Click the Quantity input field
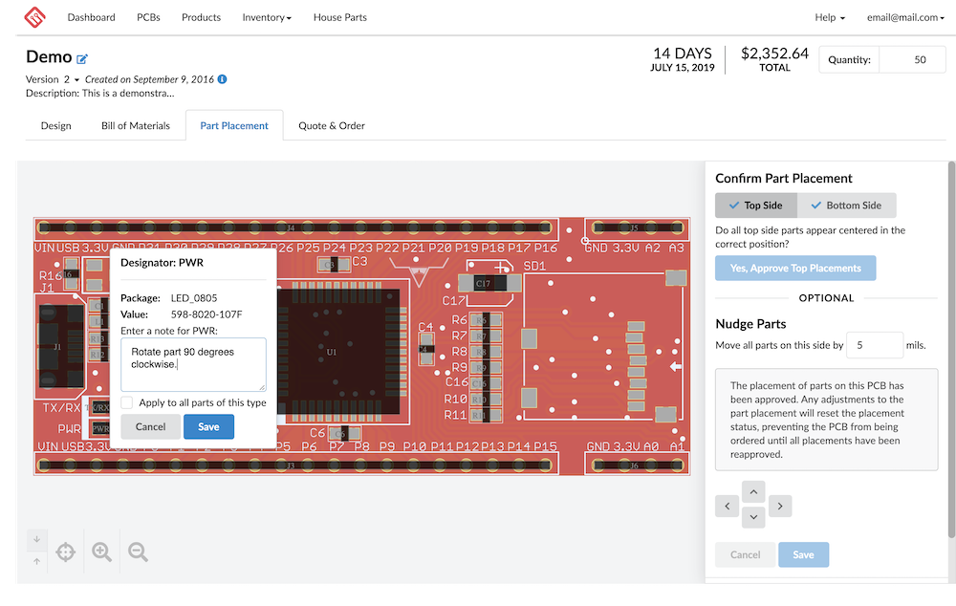The height and width of the screenshot is (606, 956). (x=912, y=60)
